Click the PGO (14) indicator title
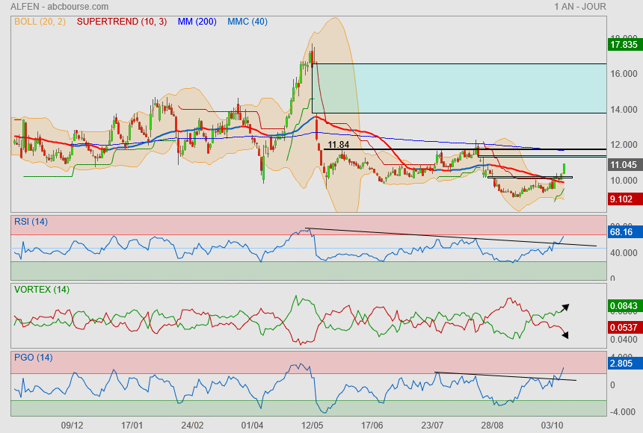 pyautogui.click(x=34, y=358)
